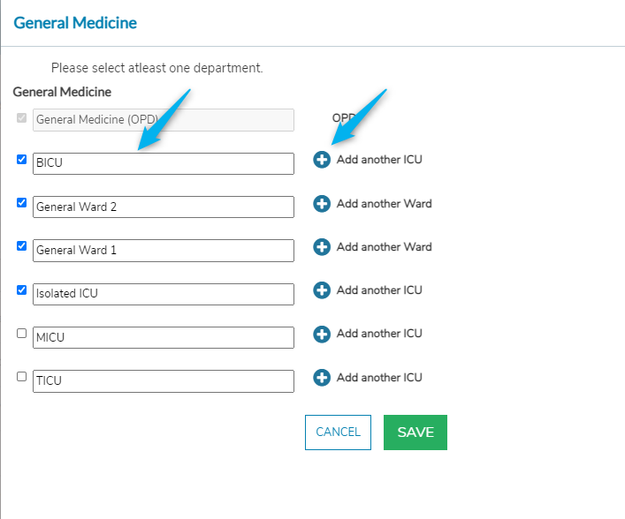Click into the Isolated ICU text field
625x519 pixels.
[163, 294]
